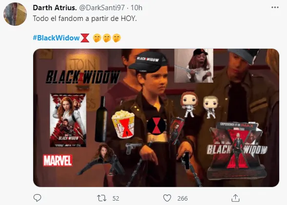Open the attached Black Widow meme image
287x205 pixels.
pos(156,118)
